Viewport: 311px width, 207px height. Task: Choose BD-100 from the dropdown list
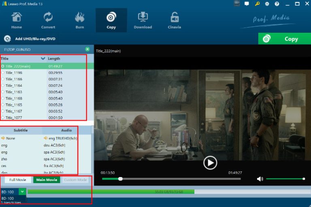point(8,198)
